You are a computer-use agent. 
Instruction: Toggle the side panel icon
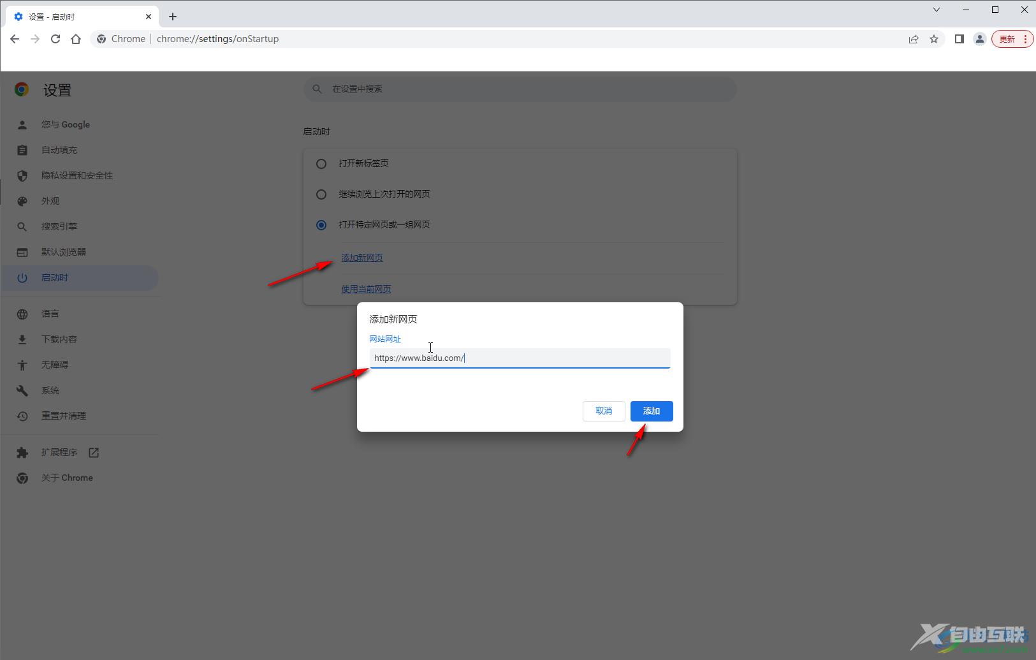(959, 39)
